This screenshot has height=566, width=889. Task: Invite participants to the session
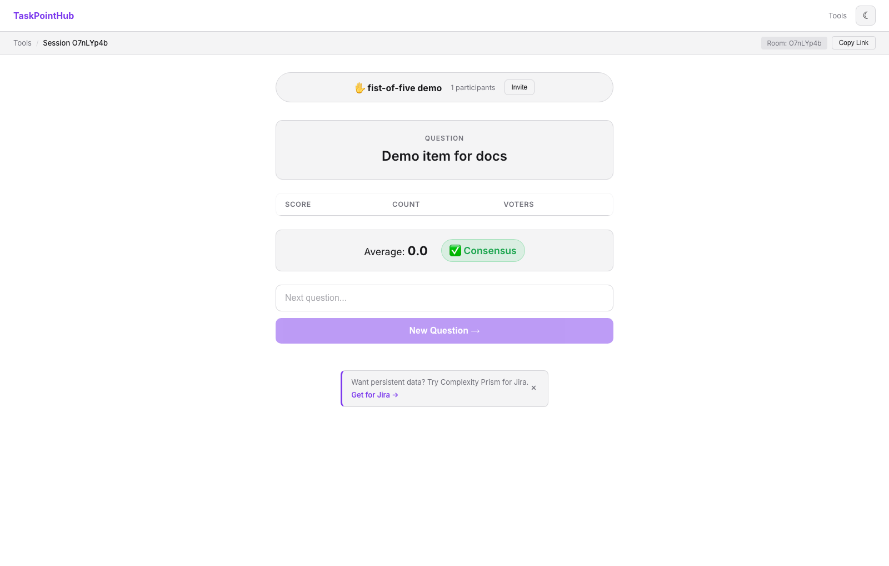click(x=520, y=87)
